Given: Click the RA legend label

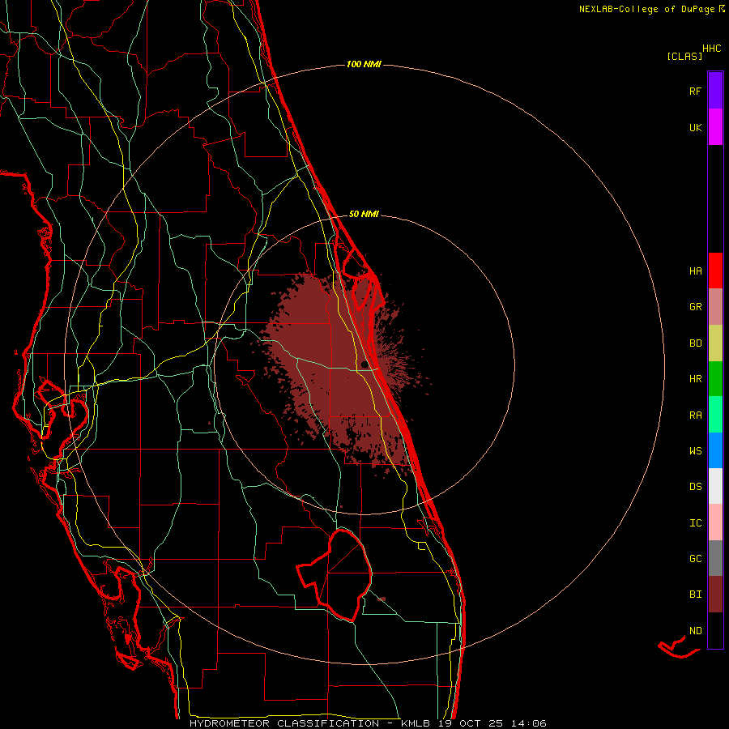Looking at the screenshot, I should (695, 416).
